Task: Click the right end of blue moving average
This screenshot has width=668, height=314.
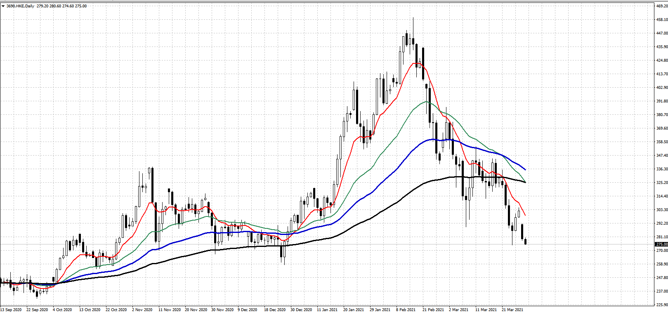Action: [x=525, y=170]
